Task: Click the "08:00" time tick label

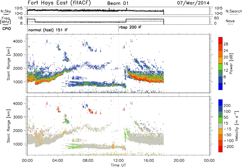Action: point(88,161)
